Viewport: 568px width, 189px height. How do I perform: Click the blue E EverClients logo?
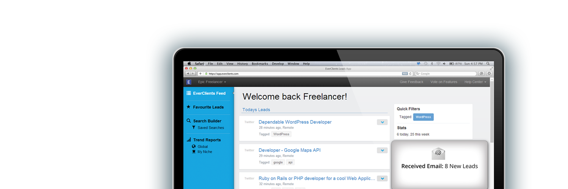coord(189,82)
